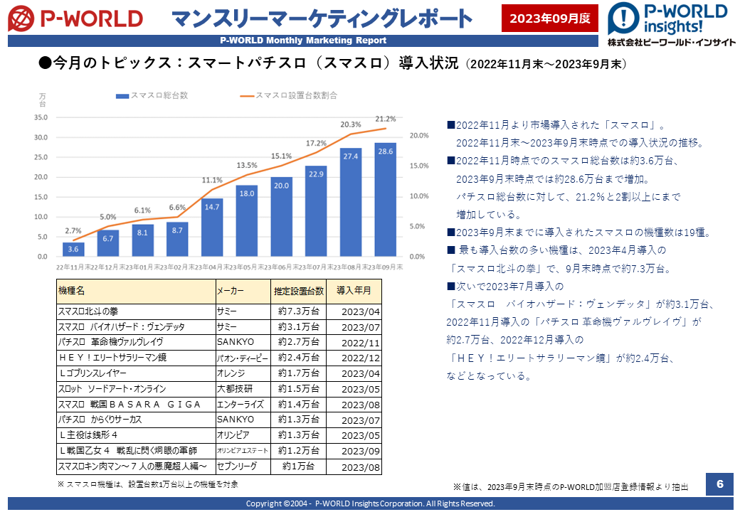Image resolution: width=740 pixels, height=512 pixels.
Task: Click the slide title 今月のトピックス heading
Action: (333, 63)
